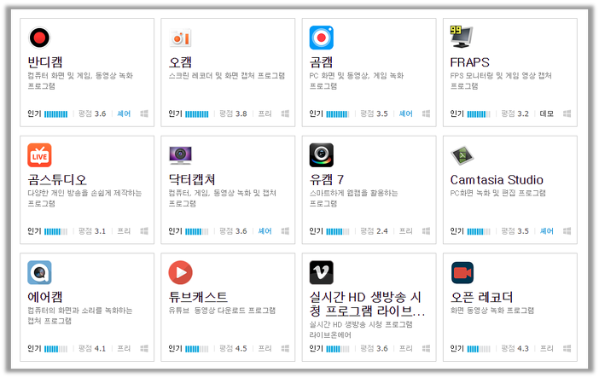Screen dimensions: 599x378
Task: Click 평점 4.1 on 에어캠 card
Action: tap(92, 348)
